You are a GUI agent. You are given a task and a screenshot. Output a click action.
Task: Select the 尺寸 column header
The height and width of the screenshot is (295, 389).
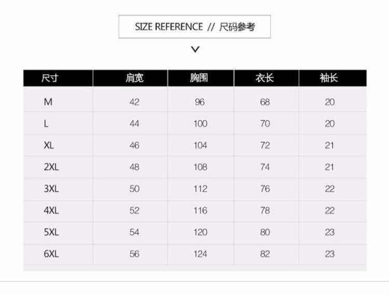[50, 78]
